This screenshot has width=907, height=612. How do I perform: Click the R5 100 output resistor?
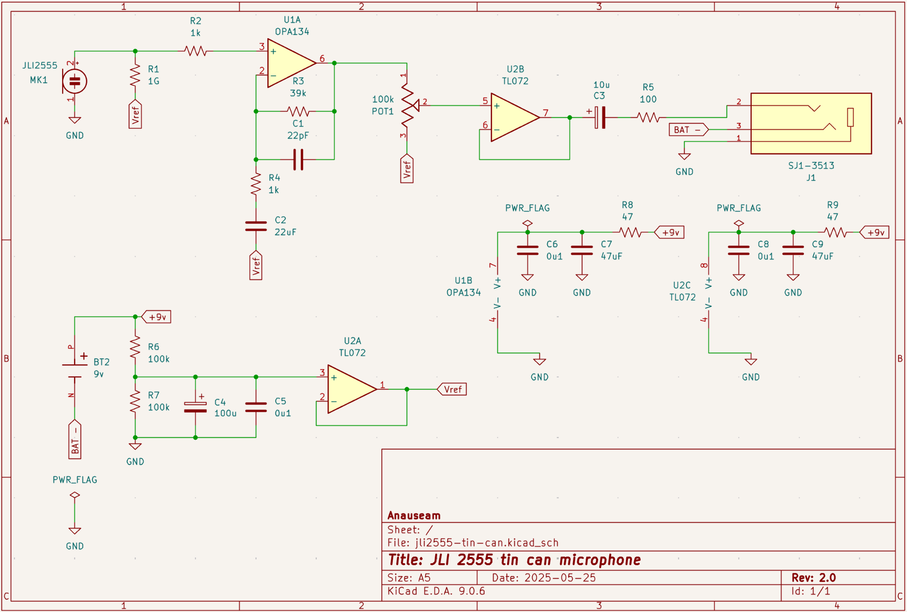click(648, 117)
